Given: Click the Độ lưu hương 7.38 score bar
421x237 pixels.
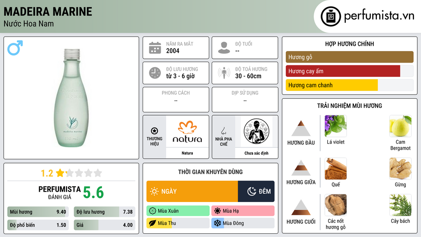Looking at the screenshot, I should (105, 212).
